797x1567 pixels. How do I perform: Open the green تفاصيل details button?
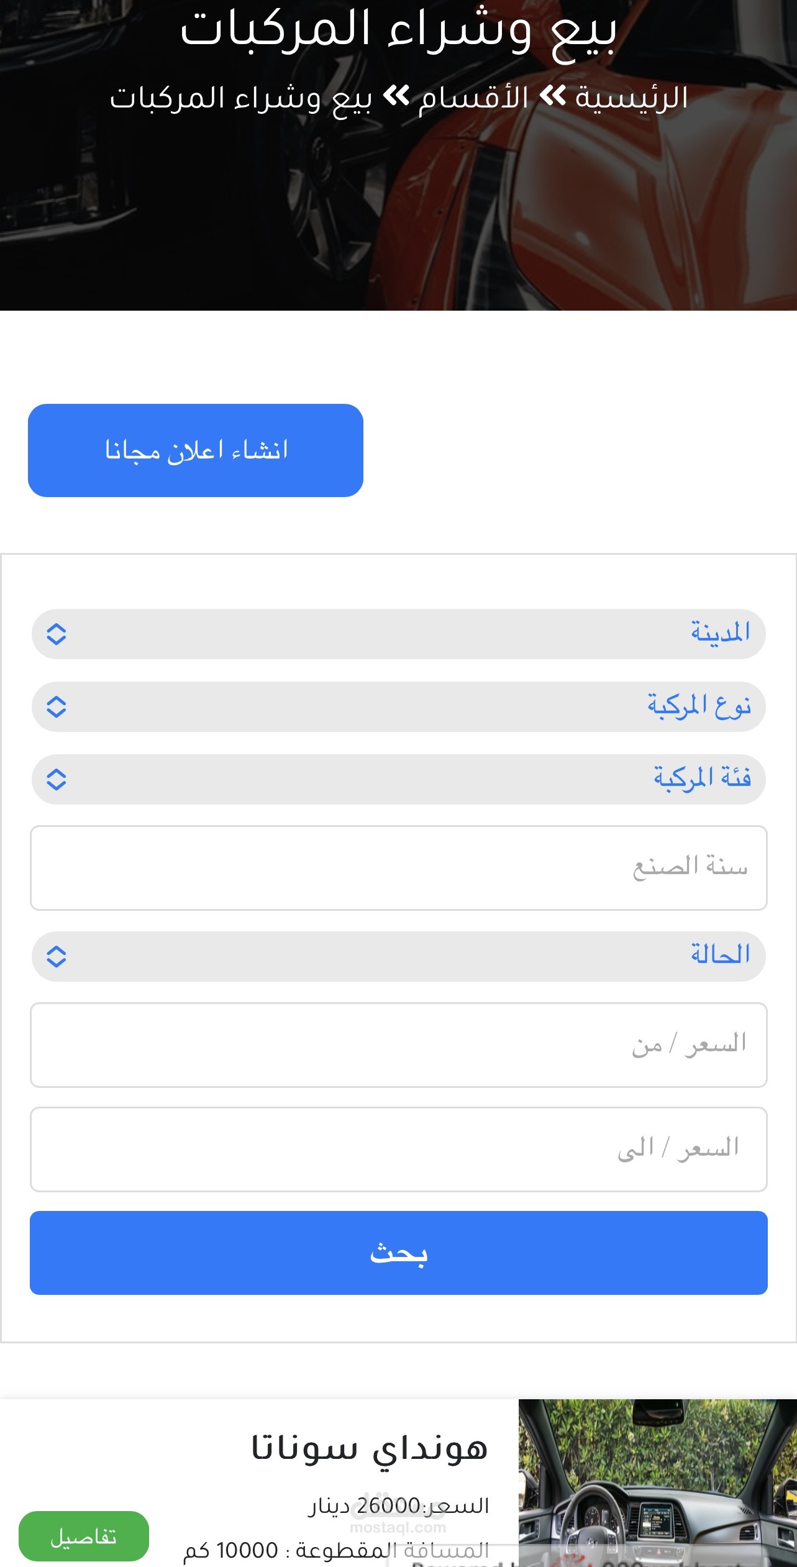point(84,1536)
